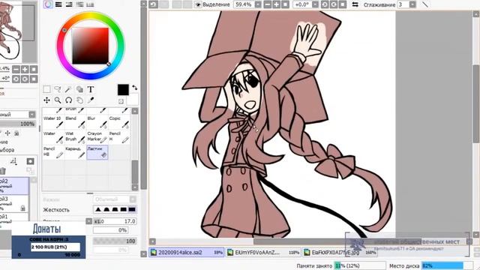Select the Text tool
The width and height of the screenshot is (480, 270).
coord(91,89)
